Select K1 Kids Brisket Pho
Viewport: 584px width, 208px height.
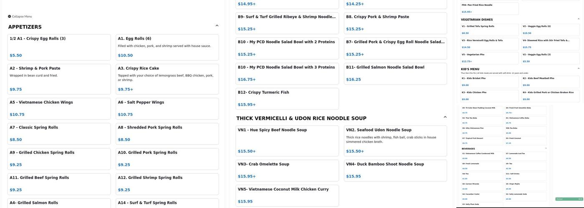point(490,82)
